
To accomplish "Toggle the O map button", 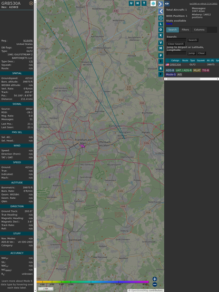I will pos(161,30).
